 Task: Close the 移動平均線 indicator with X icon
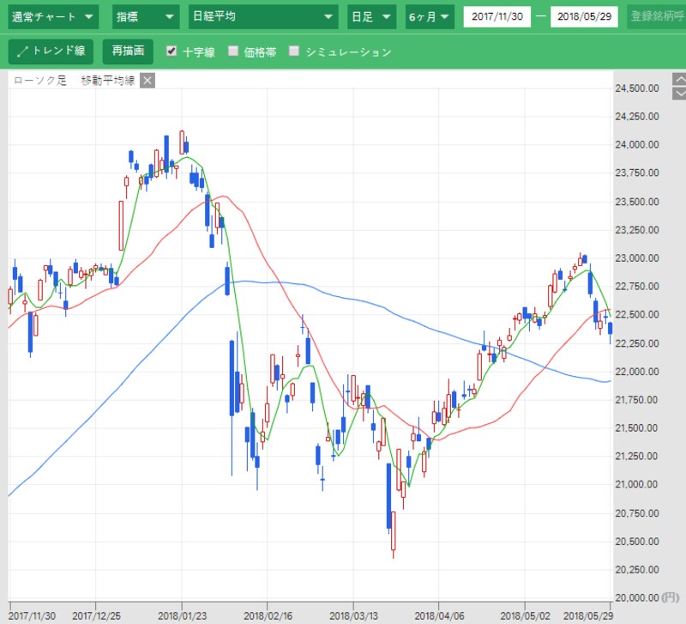pos(147,81)
